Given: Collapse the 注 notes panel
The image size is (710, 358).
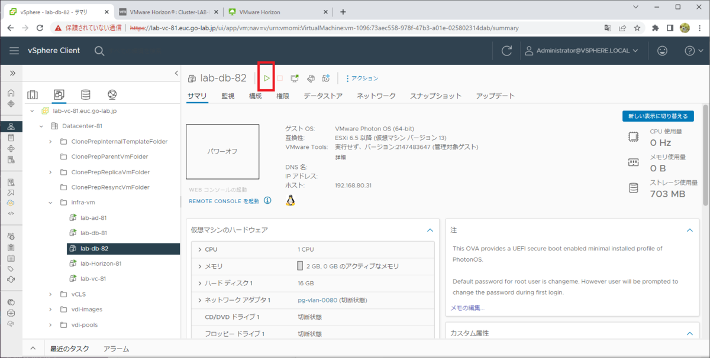Looking at the screenshot, I should coord(689,230).
